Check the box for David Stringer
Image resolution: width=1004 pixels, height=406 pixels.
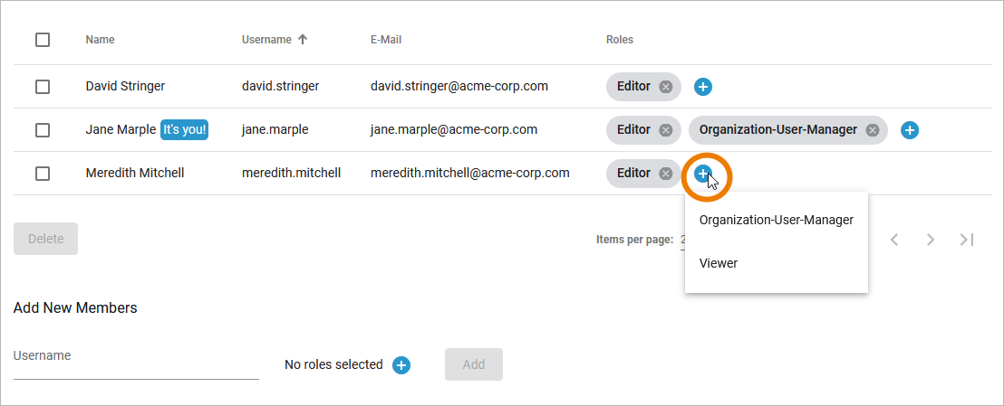tap(43, 87)
